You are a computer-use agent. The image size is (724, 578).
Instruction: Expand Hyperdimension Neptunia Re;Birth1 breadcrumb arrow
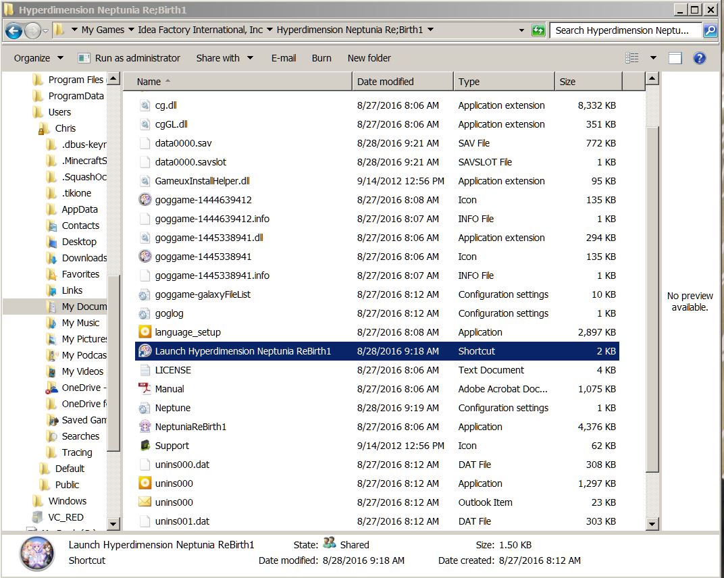click(x=430, y=30)
